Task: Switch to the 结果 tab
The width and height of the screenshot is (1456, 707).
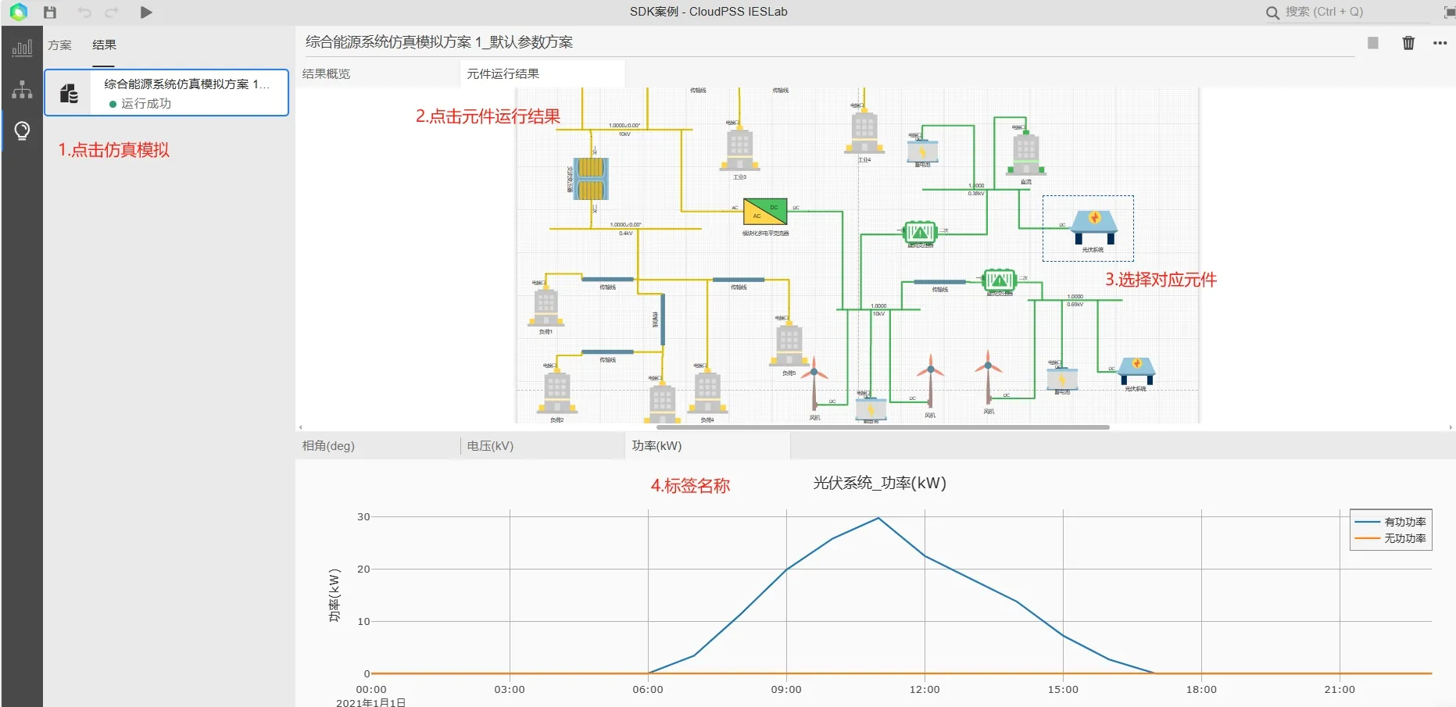Action: point(104,45)
